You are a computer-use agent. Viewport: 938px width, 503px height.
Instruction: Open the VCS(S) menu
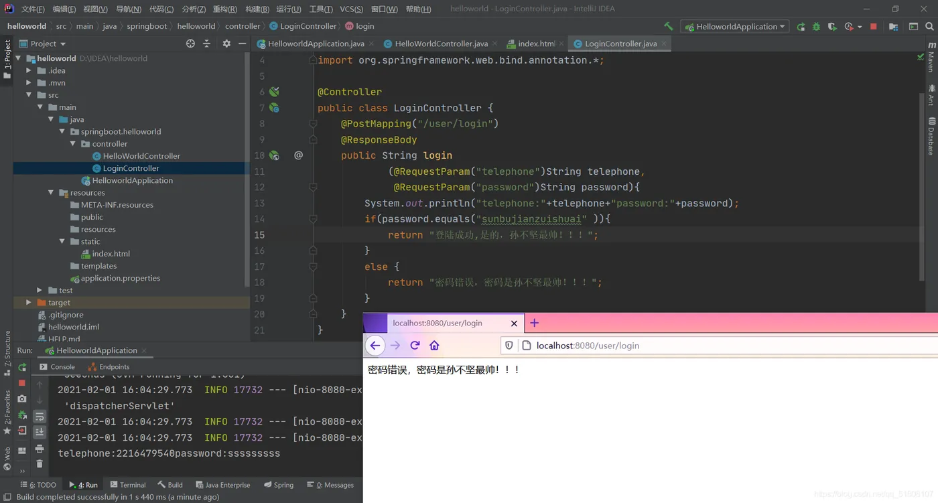351,9
